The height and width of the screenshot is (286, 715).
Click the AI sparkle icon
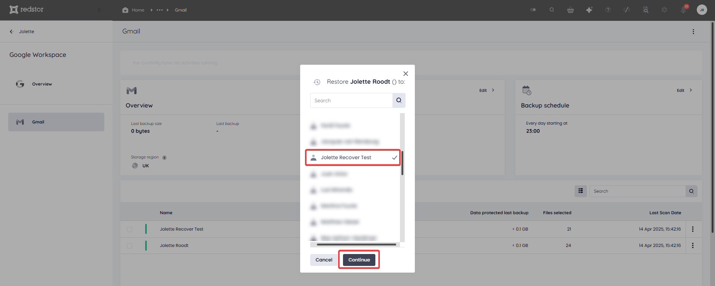click(x=589, y=10)
